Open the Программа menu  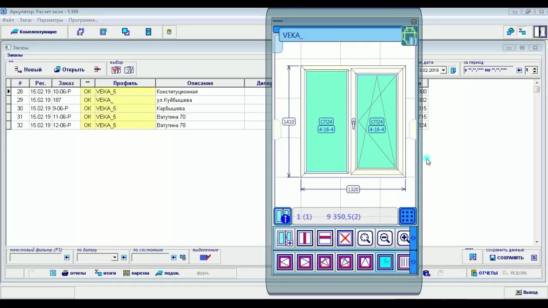pyautogui.click(x=83, y=20)
